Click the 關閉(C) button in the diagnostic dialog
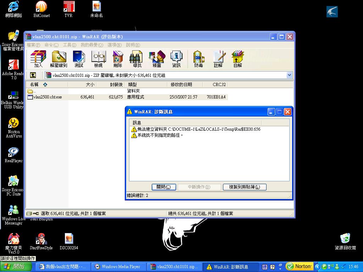The height and width of the screenshot is (272, 363). click(164, 187)
